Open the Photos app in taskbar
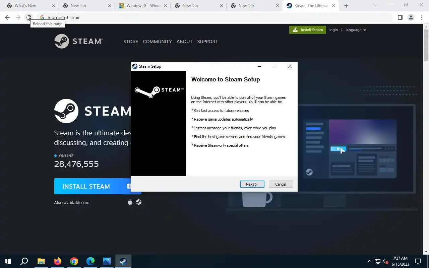Screen dimensions: 429x268 [x=107, y=261]
